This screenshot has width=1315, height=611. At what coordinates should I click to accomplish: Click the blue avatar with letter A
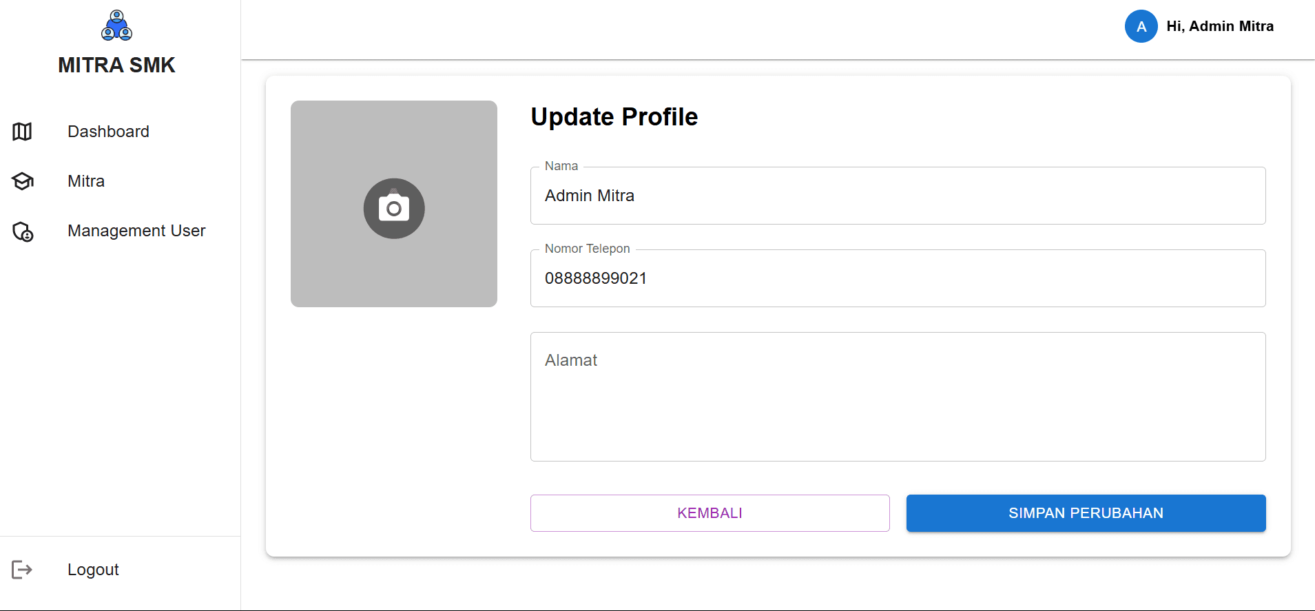1141,26
